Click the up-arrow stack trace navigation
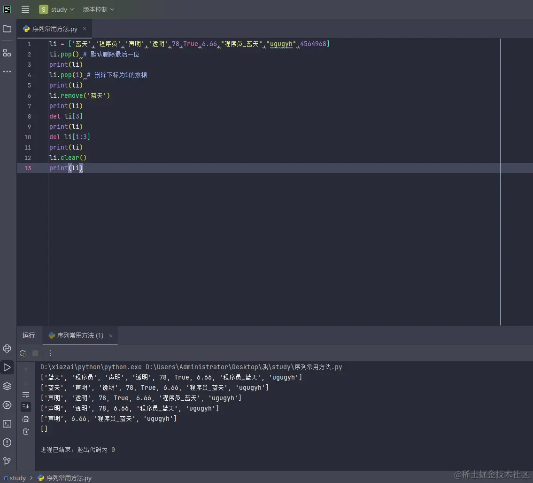The image size is (533, 483). (26, 370)
